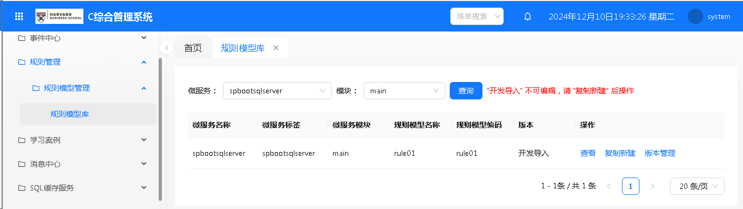Collapse the 规则管理 menu chevron
Image resolution: width=743 pixels, height=209 pixels.
pyautogui.click(x=144, y=62)
